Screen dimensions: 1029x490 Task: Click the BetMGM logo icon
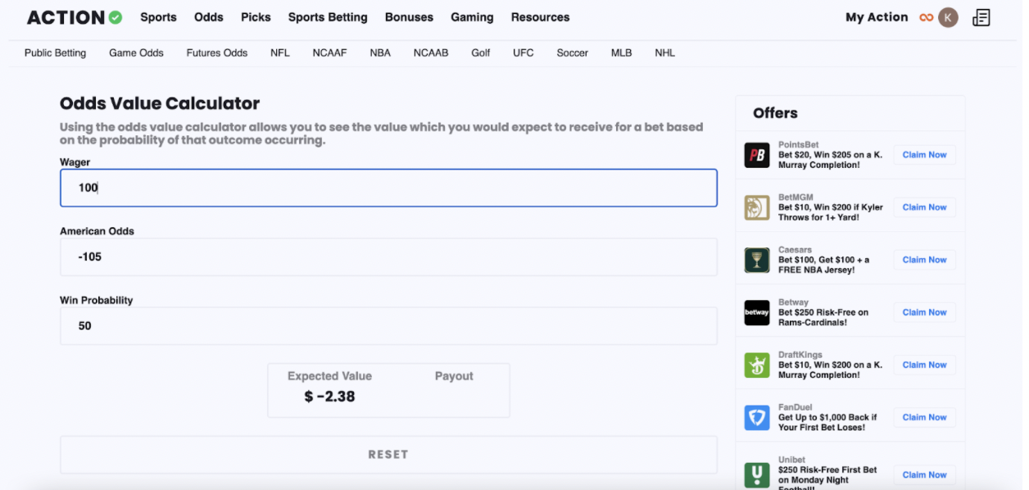pos(757,207)
